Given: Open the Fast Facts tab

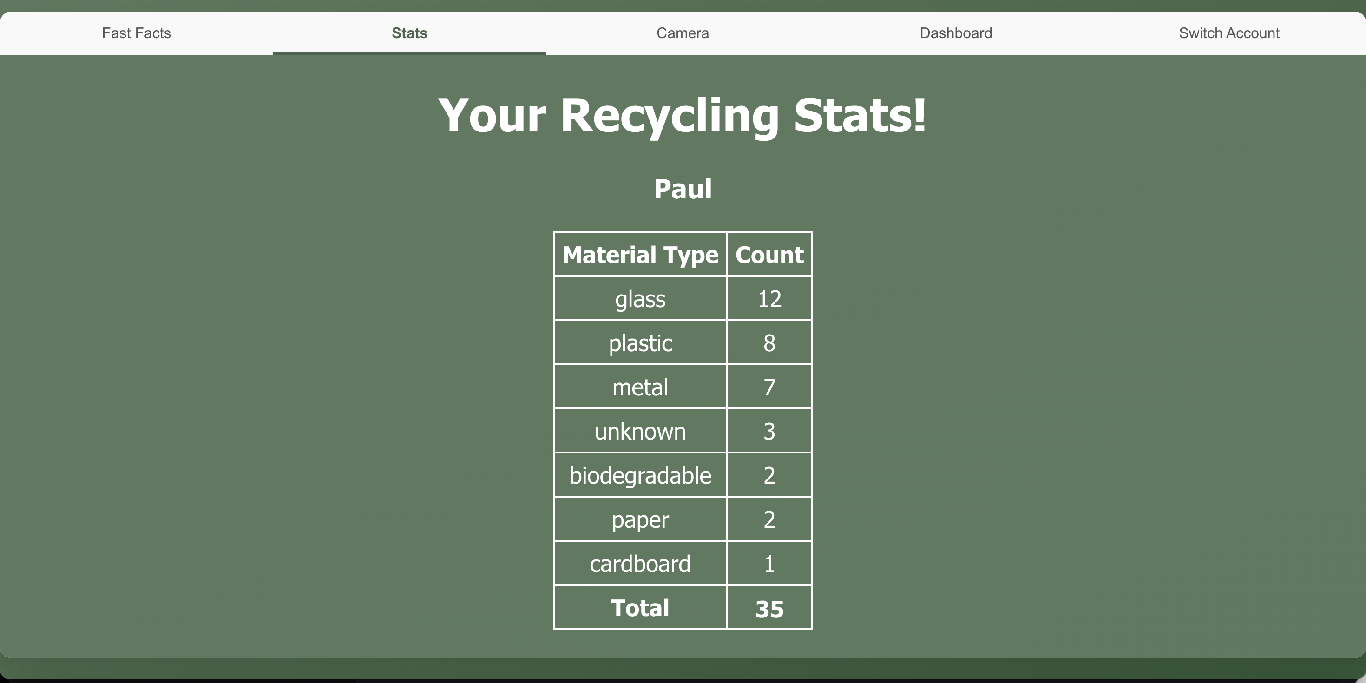Looking at the screenshot, I should [136, 33].
